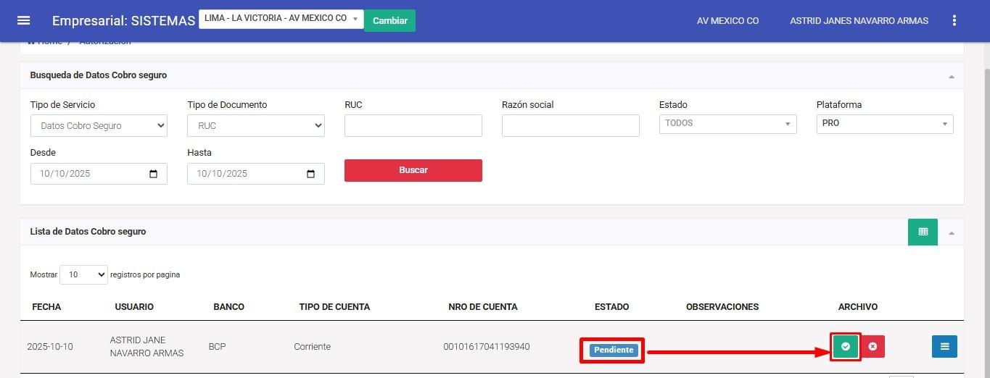Open calendar picker in Desde date field
The height and width of the screenshot is (378, 990).
[x=153, y=174]
